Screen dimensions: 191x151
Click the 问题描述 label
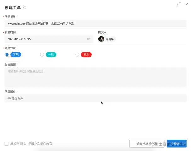point(10,17)
